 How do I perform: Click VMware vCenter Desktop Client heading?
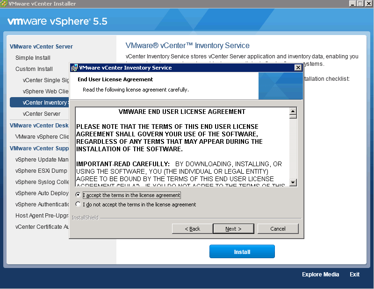tap(39, 126)
